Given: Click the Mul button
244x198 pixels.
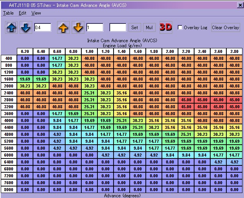Looking at the screenshot, I should 149,28.
